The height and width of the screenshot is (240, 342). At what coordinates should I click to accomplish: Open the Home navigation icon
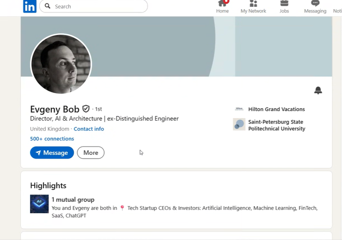pyautogui.click(x=222, y=4)
